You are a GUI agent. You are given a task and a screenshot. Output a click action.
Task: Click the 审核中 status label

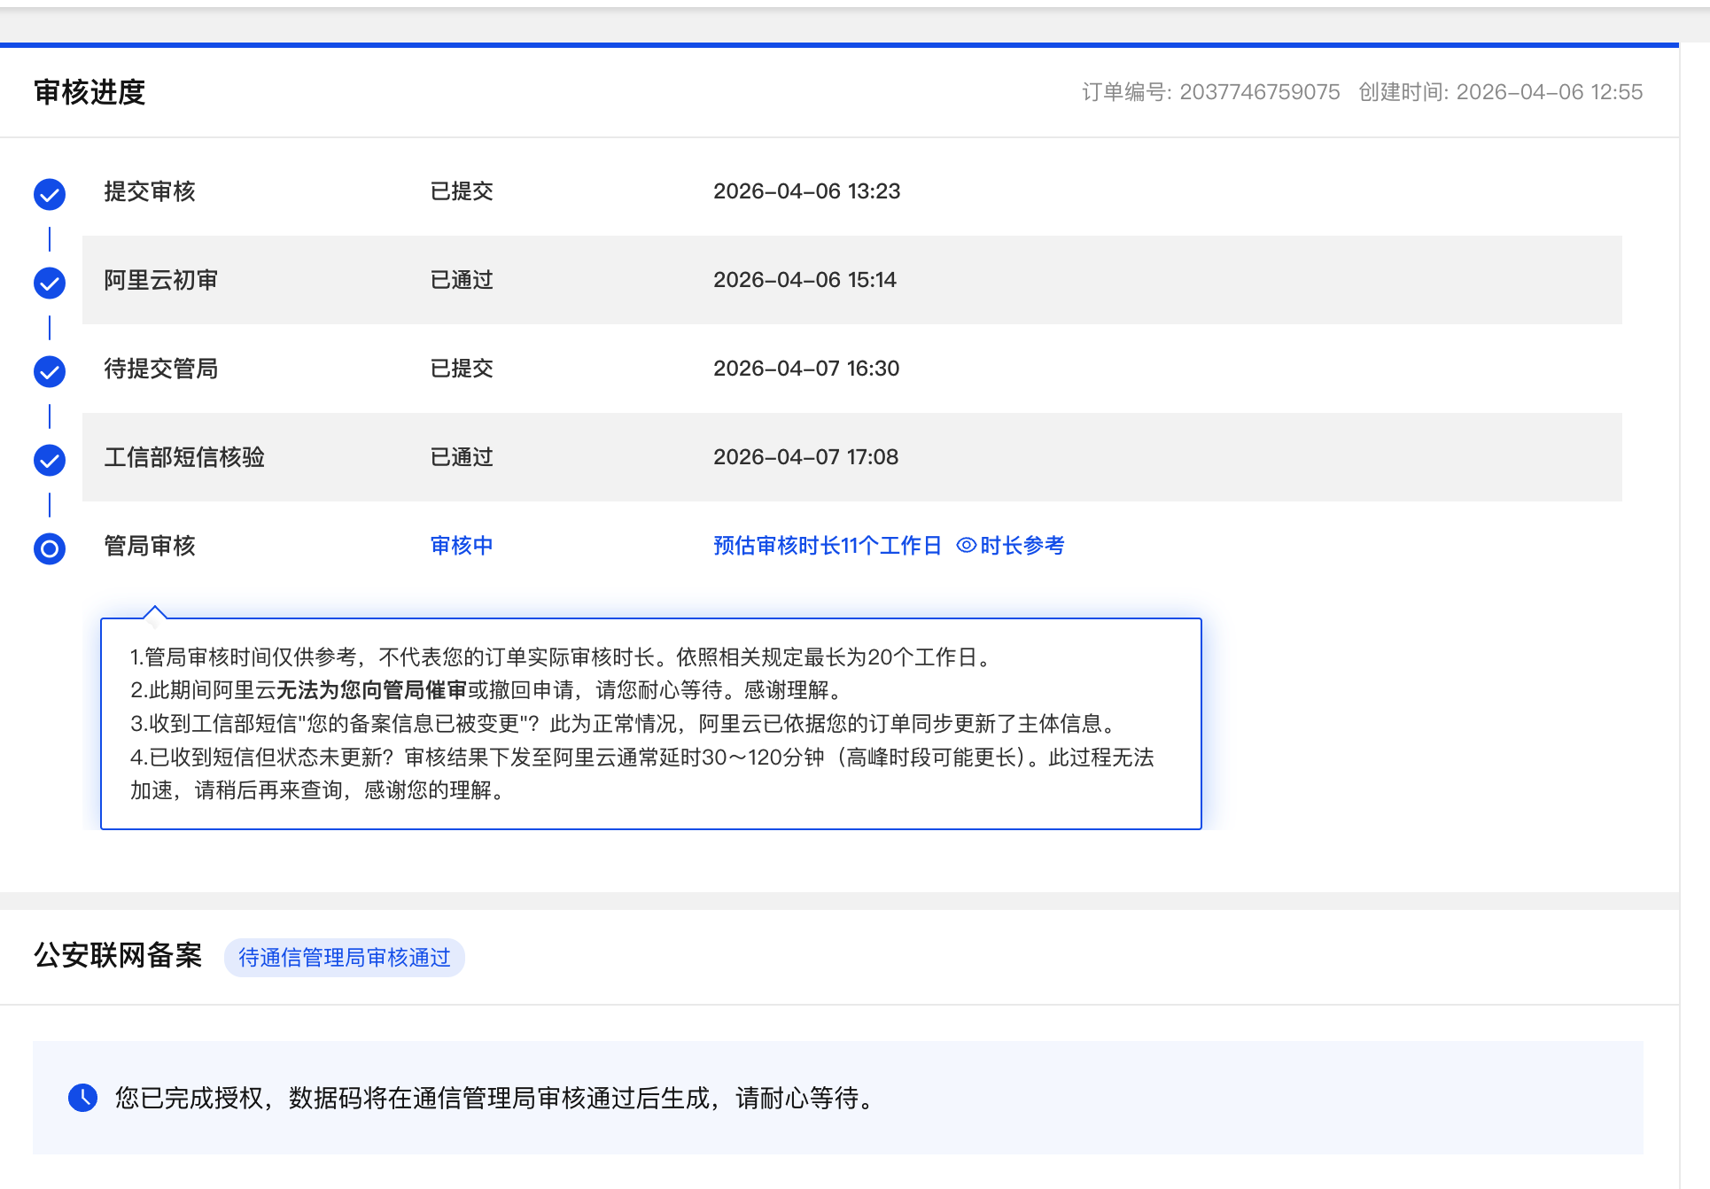click(462, 546)
